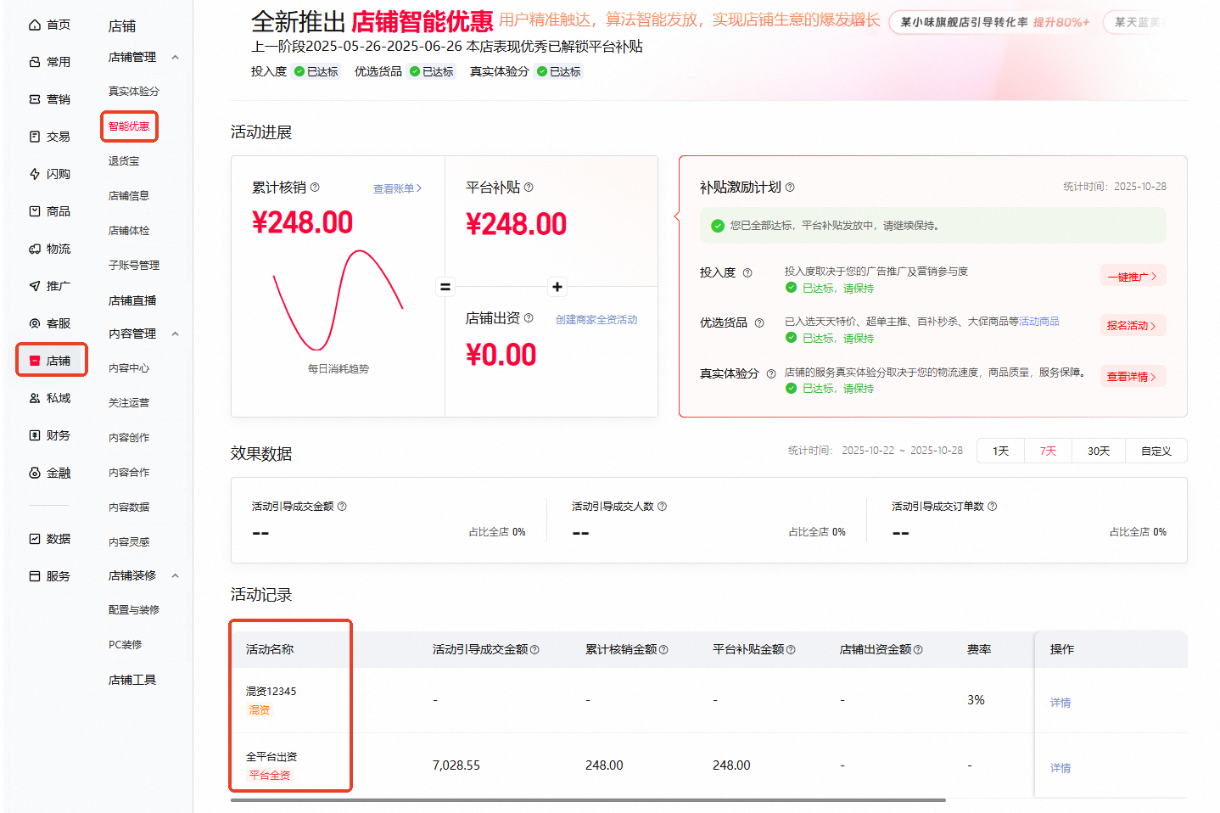Click help icon in 累计核销金额 column header
Viewport: 1220px width, 813px height.
[663, 650]
